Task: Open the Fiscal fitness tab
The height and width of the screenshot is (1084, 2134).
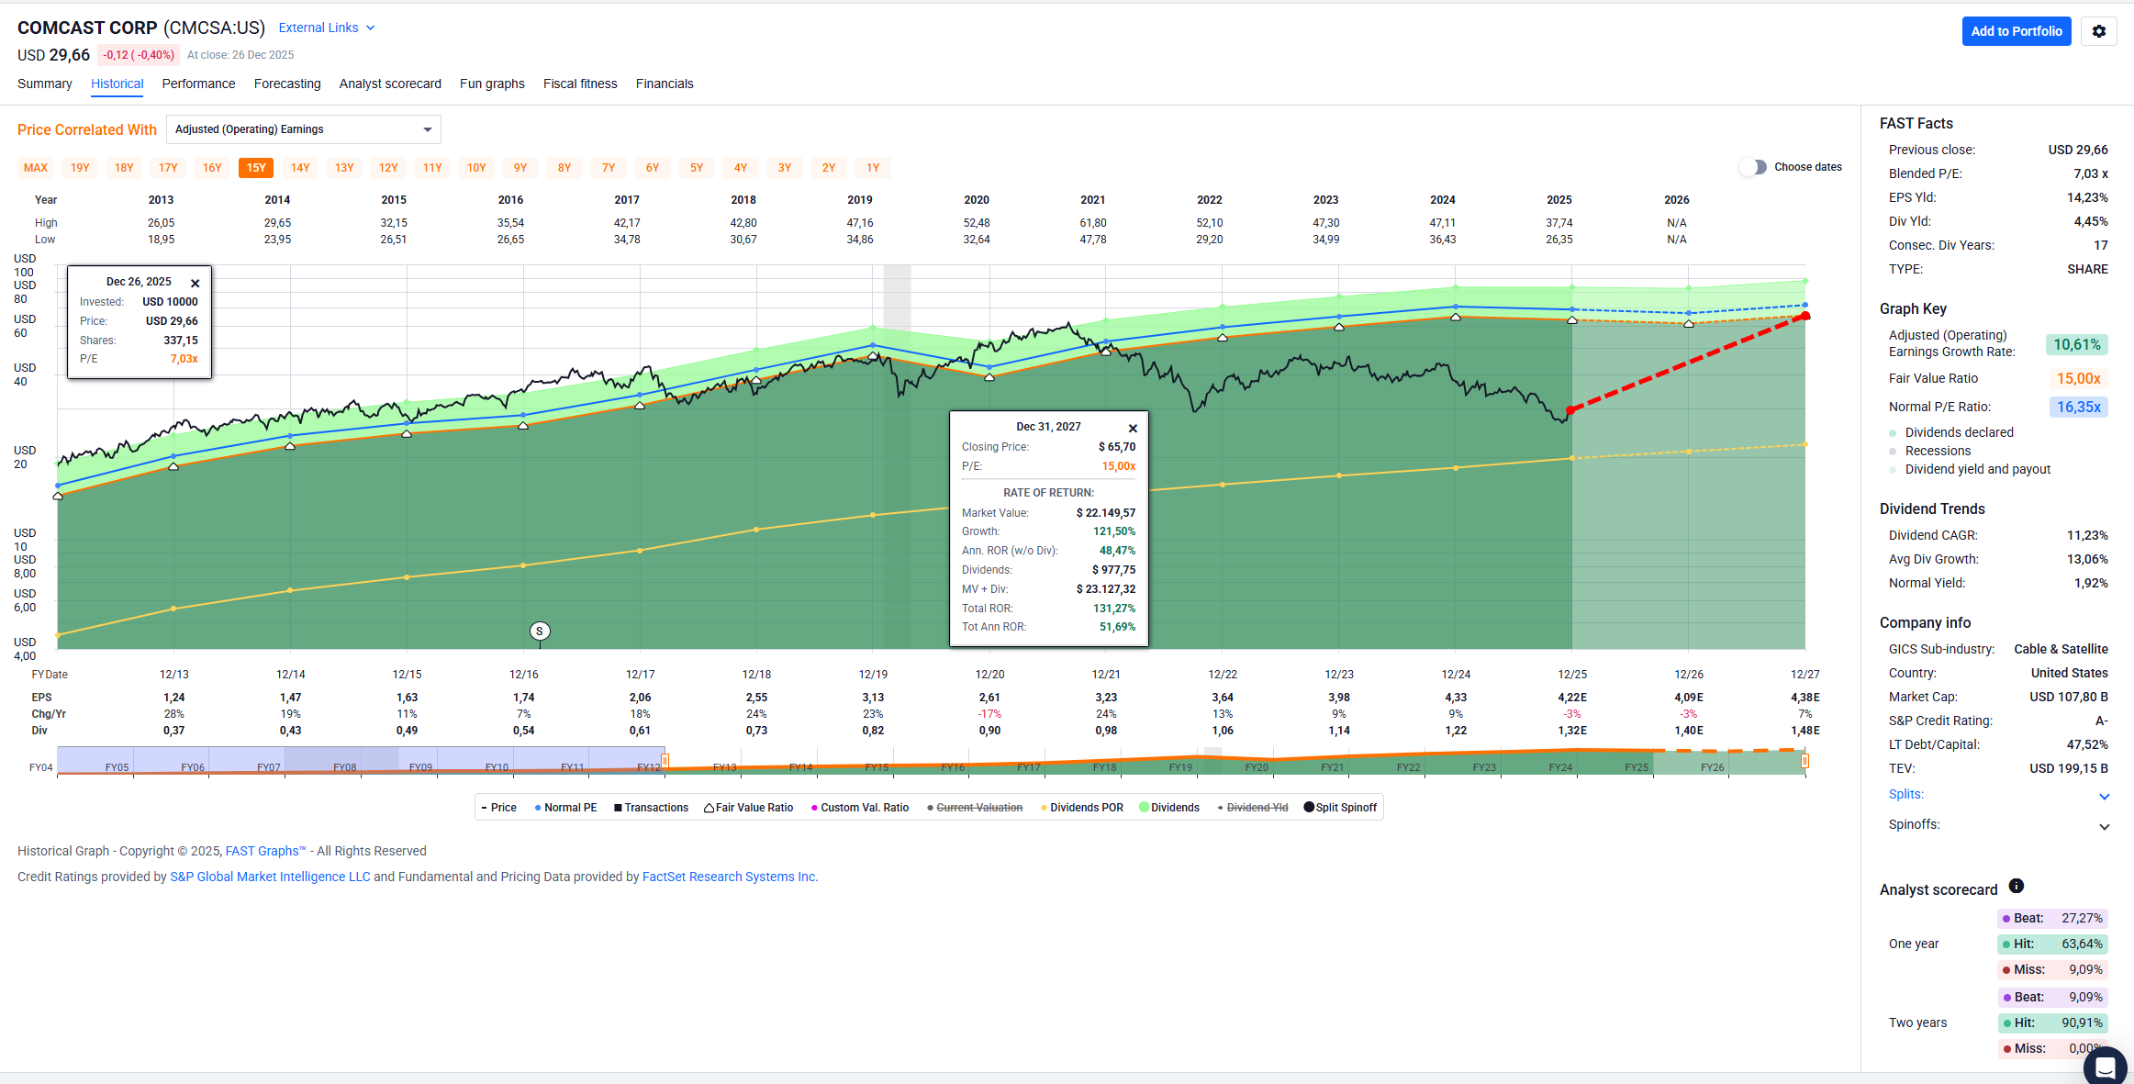Action: click(580, 84)
